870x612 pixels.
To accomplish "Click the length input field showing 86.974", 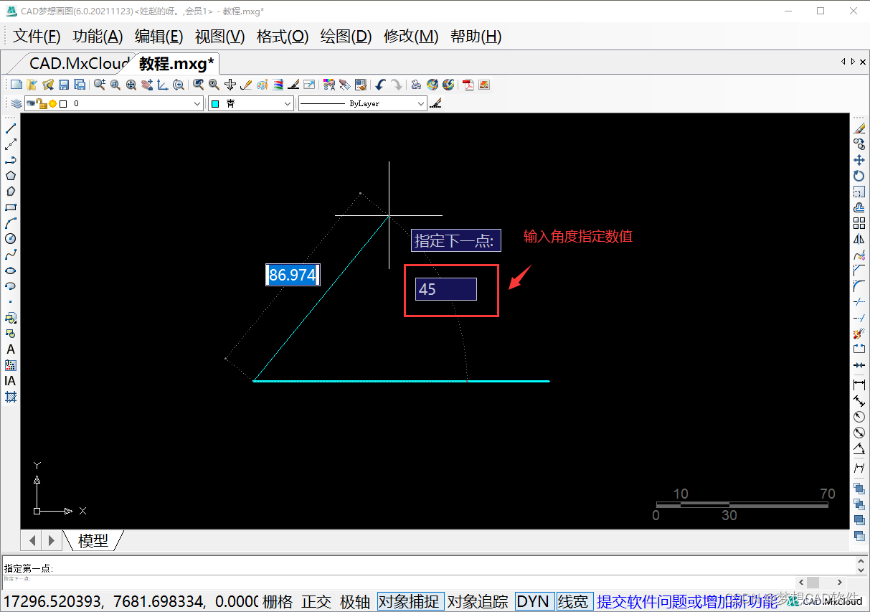I will pyautogui.click(x=293, y=275).
